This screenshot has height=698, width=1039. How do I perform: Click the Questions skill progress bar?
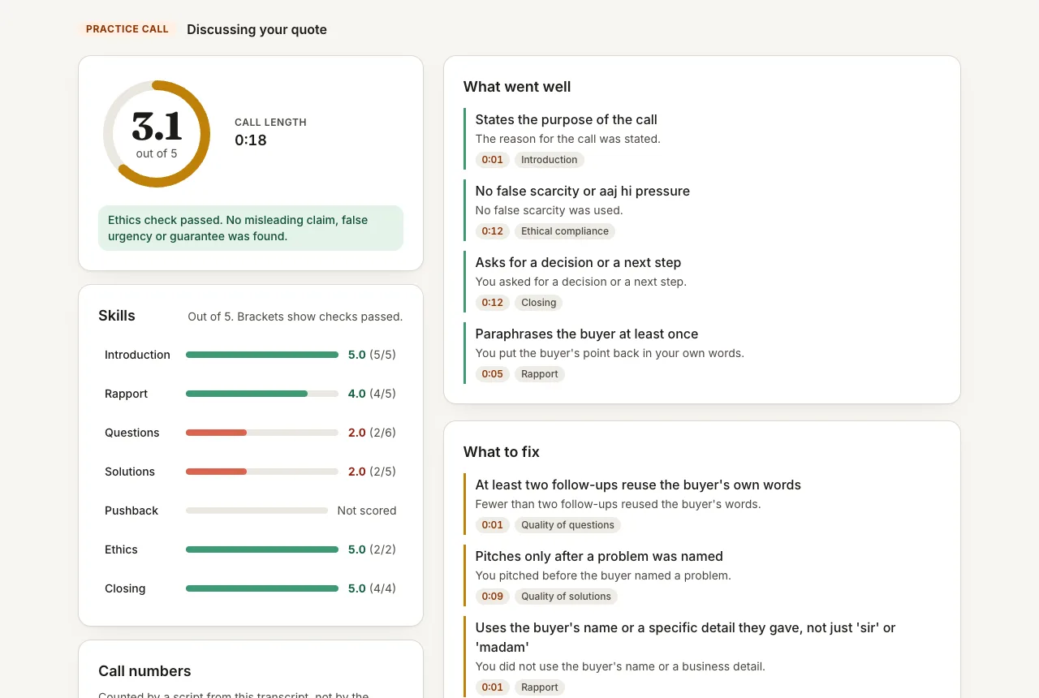coord(262,433)
